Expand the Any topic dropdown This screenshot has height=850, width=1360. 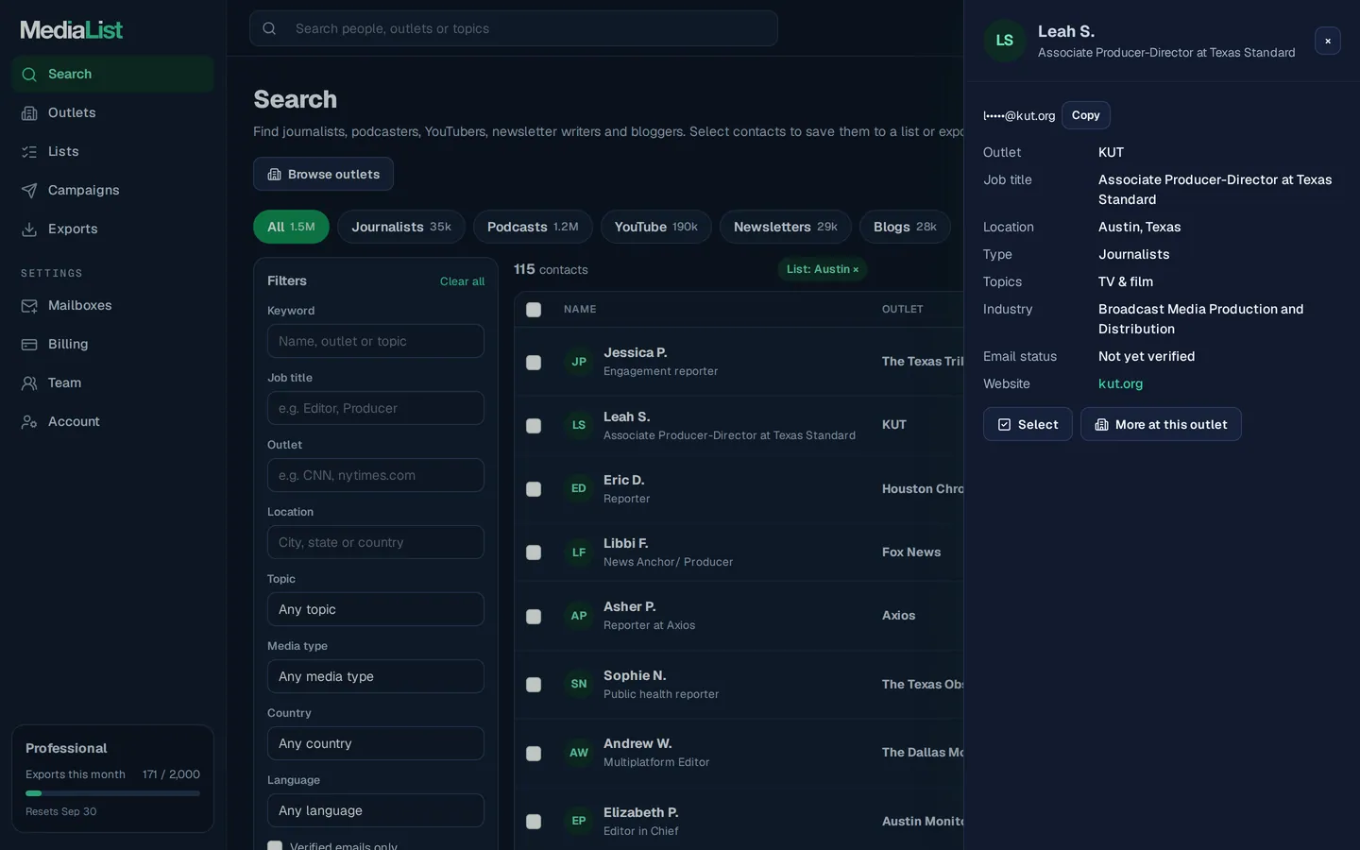[x=376, y=609]
